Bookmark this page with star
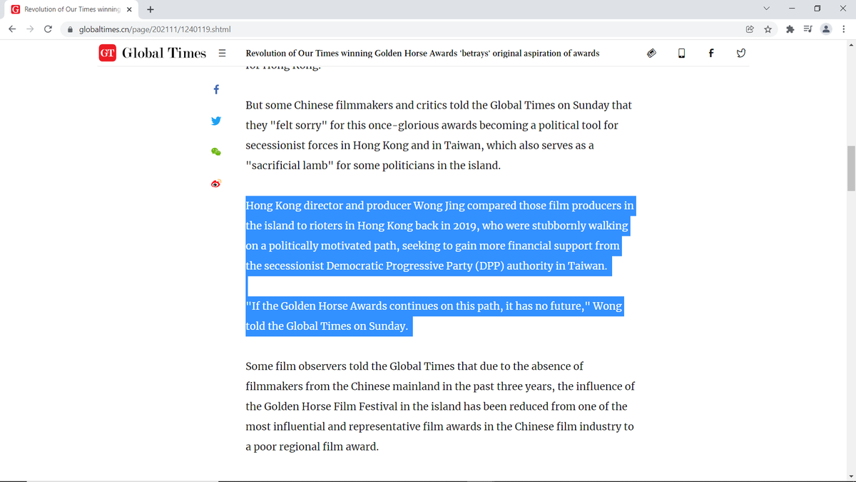The image size is (856, 482). coord(768,29)
